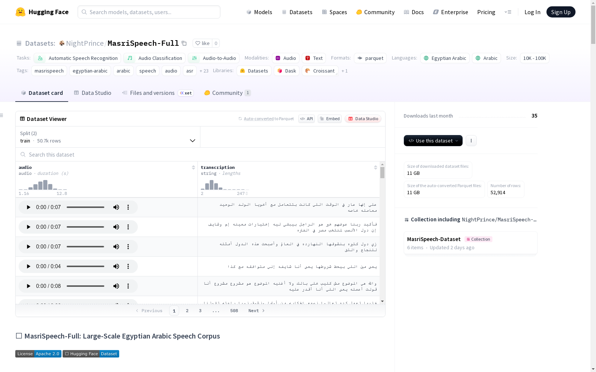Open more options on 0:08 audio player
The width and height of the screenshot is (596, 372).
coord(128,286)
